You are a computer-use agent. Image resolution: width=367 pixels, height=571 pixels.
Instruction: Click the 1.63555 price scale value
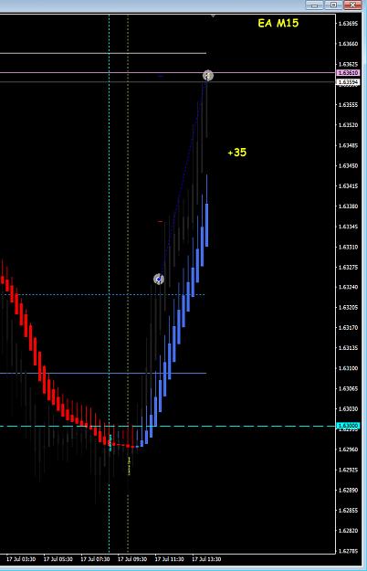348,105
